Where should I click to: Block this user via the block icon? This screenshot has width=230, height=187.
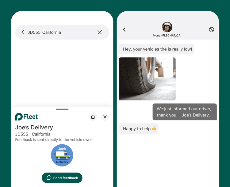pos(211,30)
